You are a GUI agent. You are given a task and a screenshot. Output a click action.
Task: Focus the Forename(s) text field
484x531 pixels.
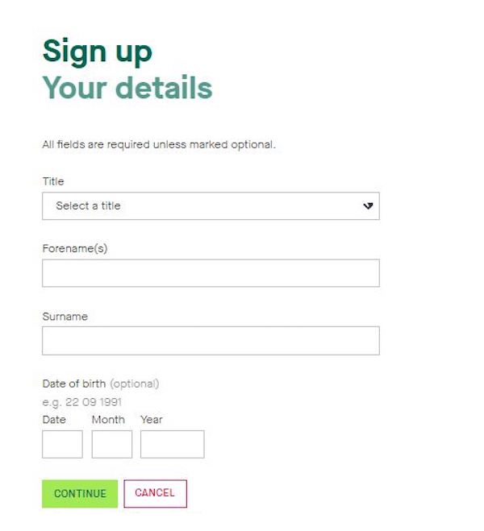(211, 273)
